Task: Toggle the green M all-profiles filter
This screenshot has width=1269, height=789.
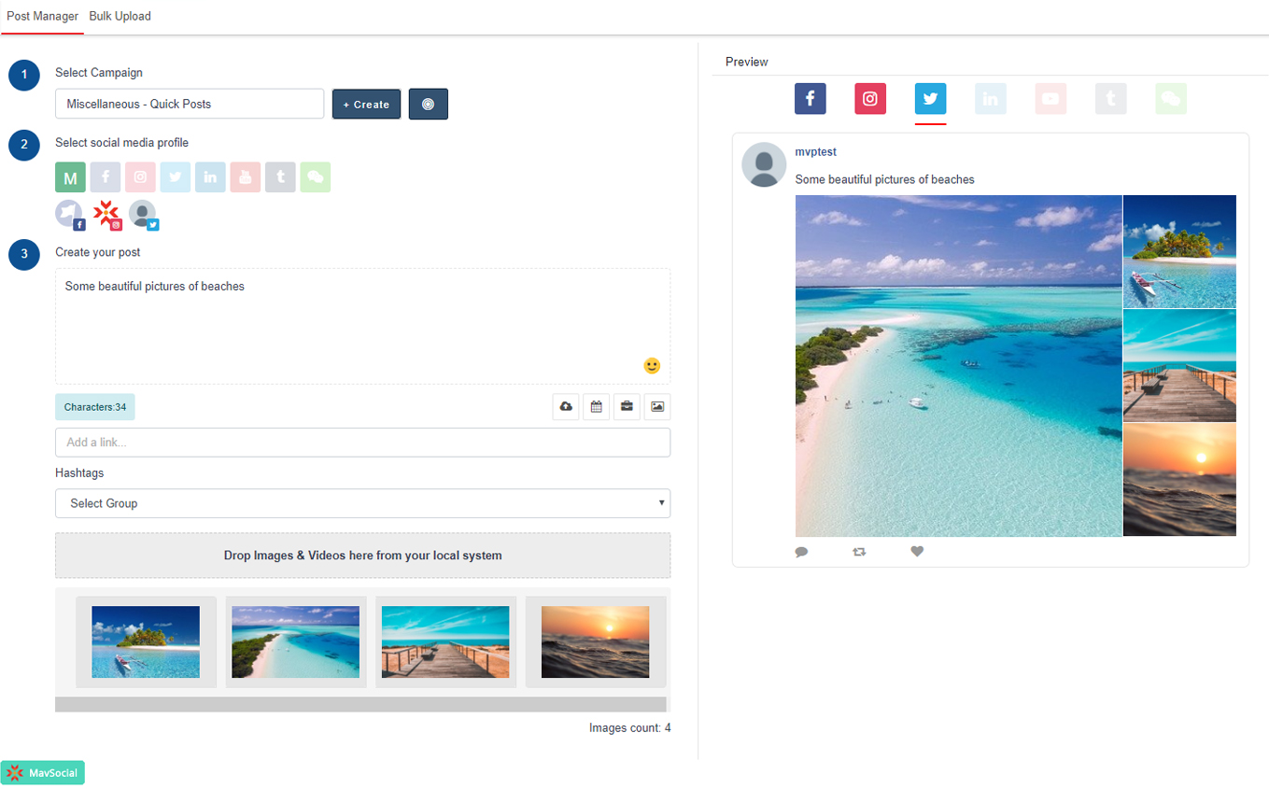Action: (70, 177)
